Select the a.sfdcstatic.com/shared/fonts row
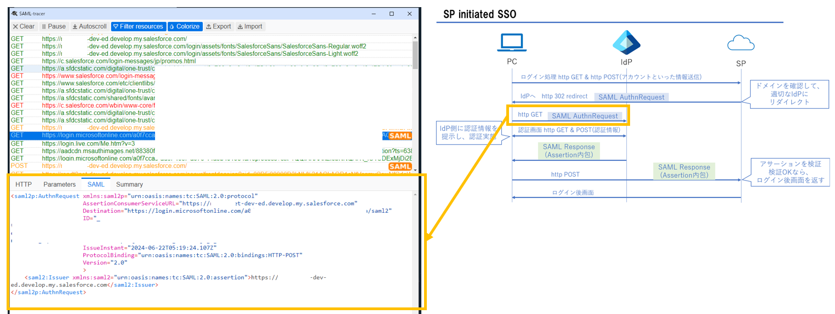835x314 pixels. (210, 98)
